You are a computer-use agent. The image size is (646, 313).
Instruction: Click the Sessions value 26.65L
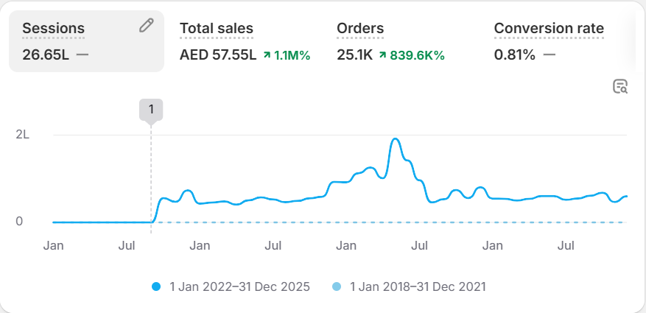click(46, 54)
